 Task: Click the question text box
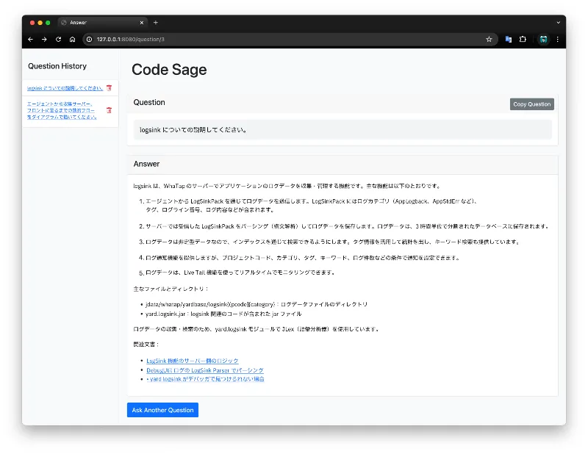click(343, 130)
